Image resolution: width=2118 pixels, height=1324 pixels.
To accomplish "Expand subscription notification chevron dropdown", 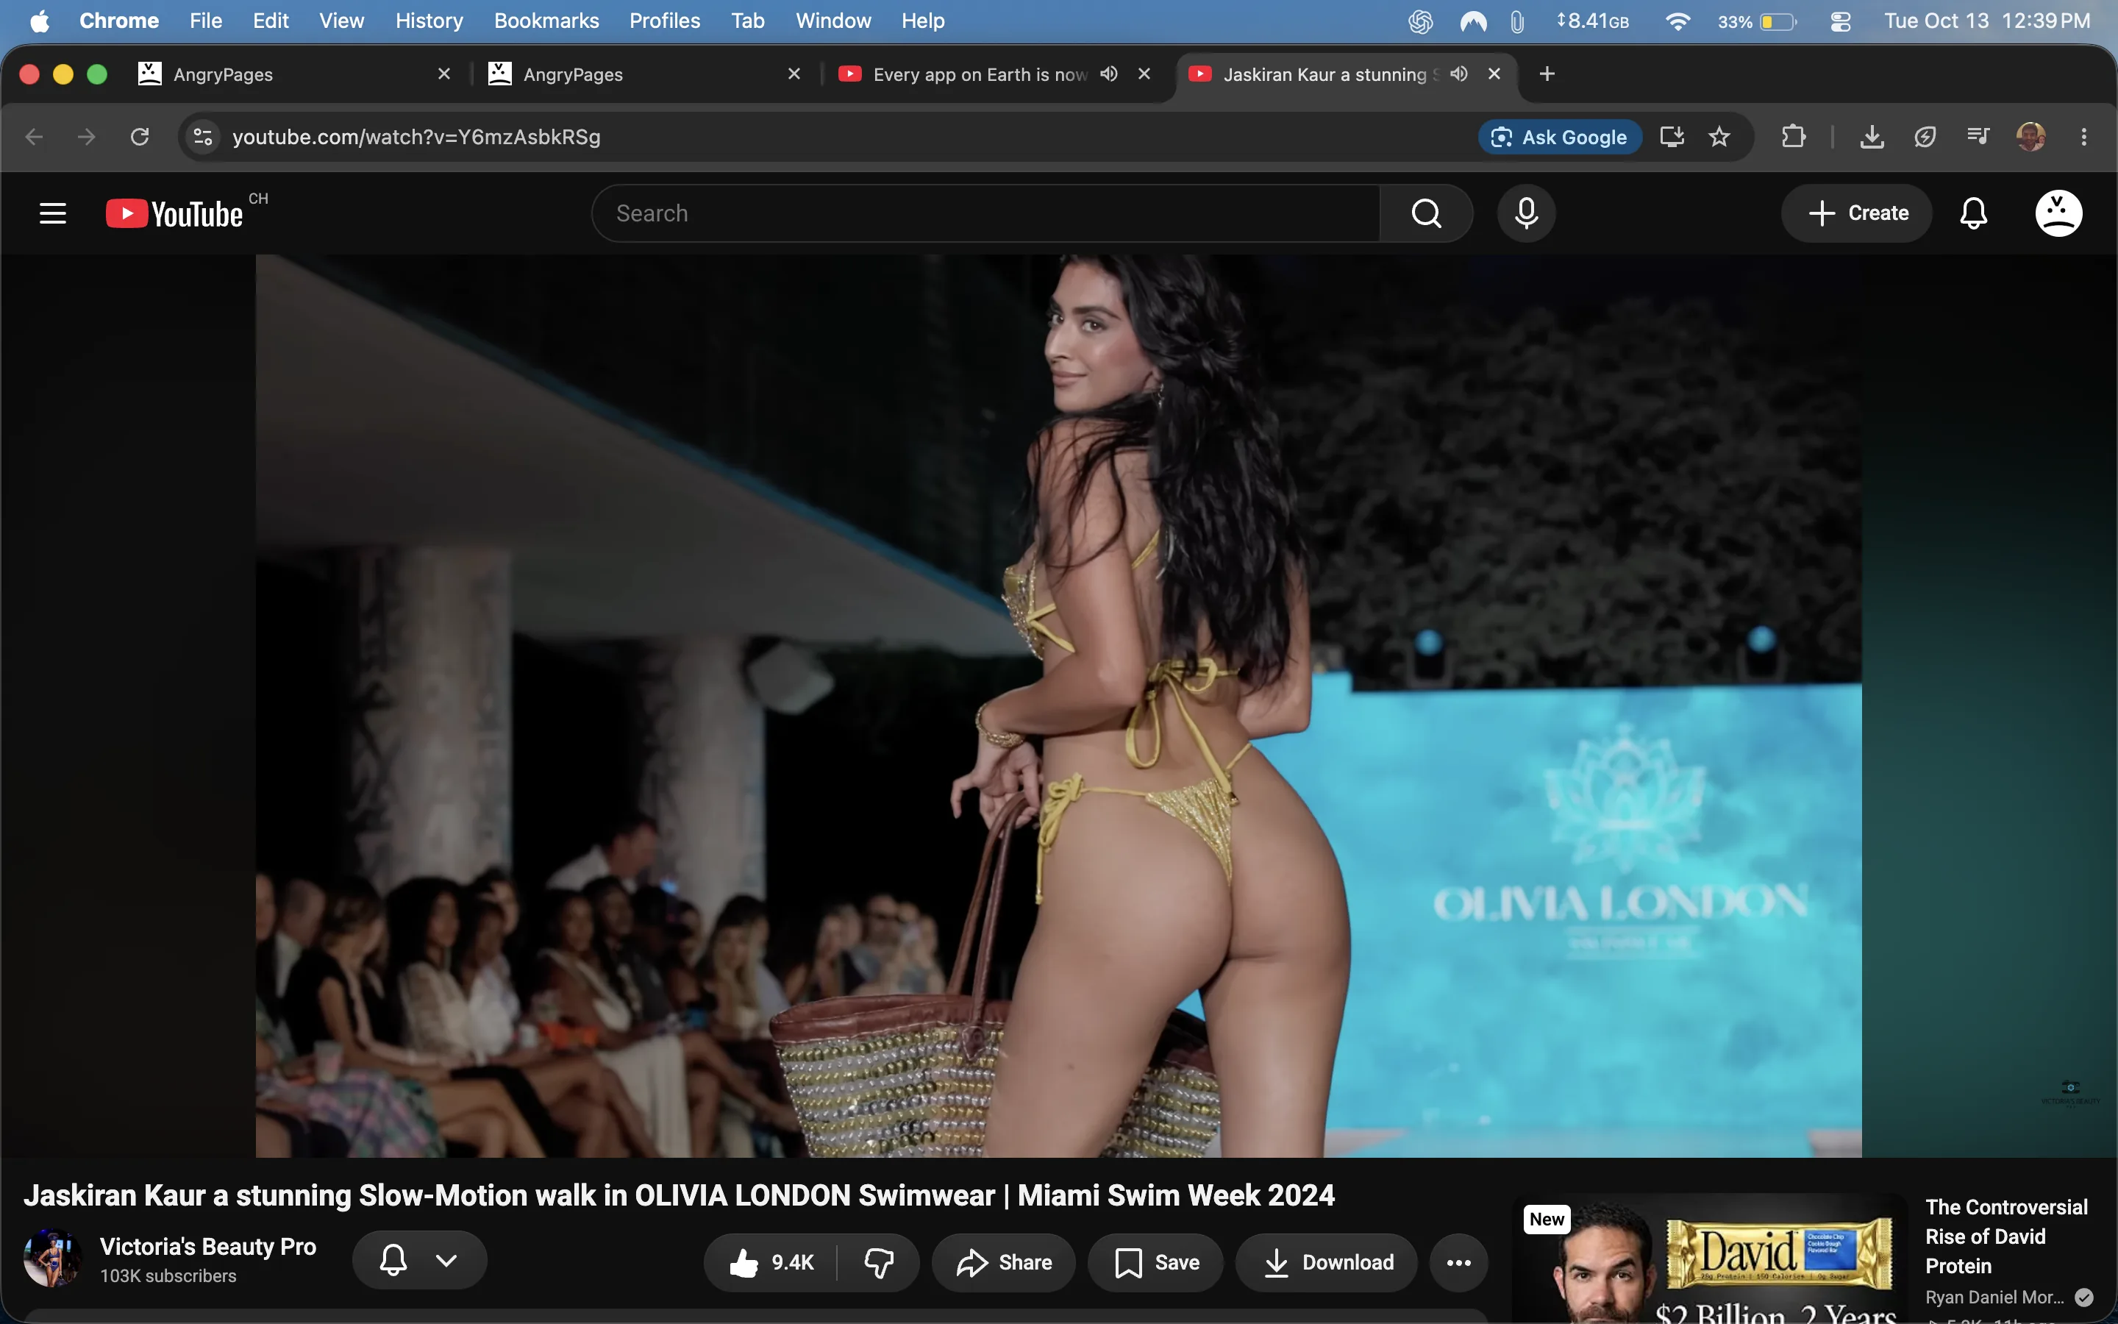I will tap(446, 1260).
